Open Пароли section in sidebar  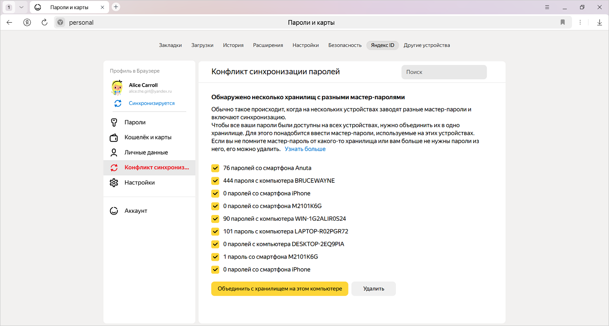pyautogui.click(x=135, y=122)
